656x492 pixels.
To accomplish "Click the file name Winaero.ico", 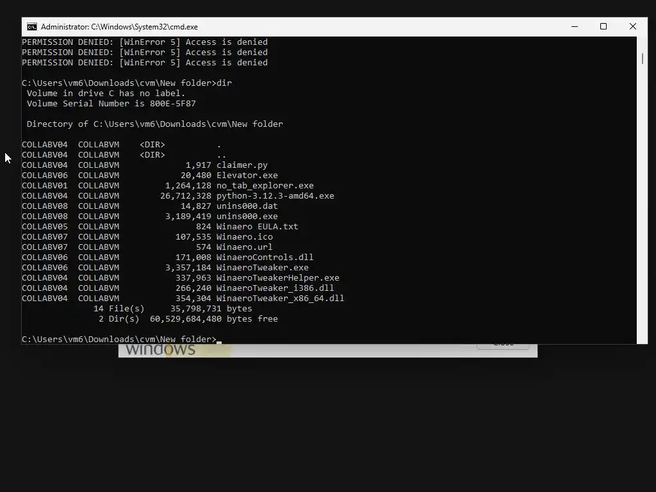I will [244, 237].
